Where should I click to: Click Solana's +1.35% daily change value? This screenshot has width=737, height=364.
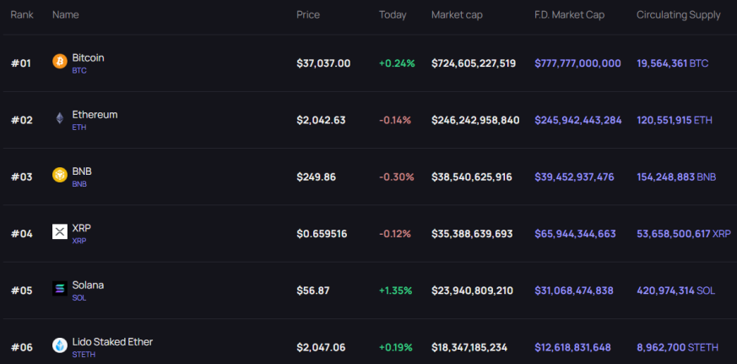[395, 291]
